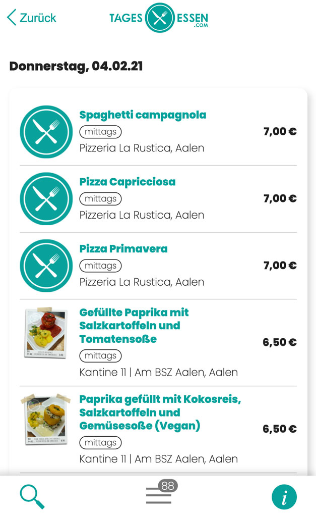Tap the info icon at bottom right
Screen dimensions: 316x517
tap(284, 496)
